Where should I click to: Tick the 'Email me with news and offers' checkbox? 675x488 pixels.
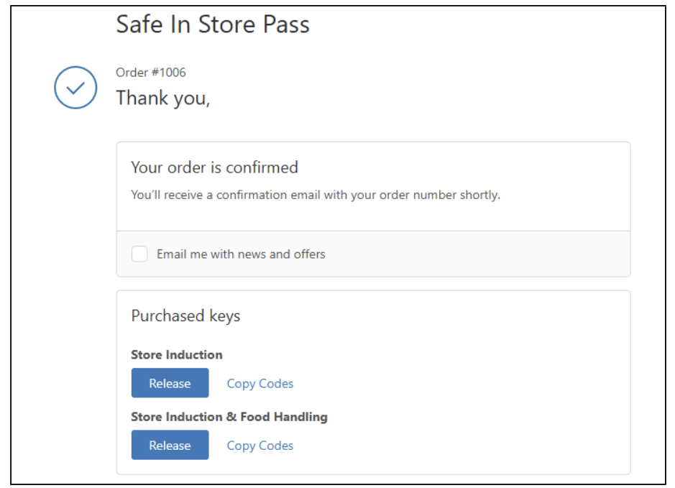pos(139,254)
